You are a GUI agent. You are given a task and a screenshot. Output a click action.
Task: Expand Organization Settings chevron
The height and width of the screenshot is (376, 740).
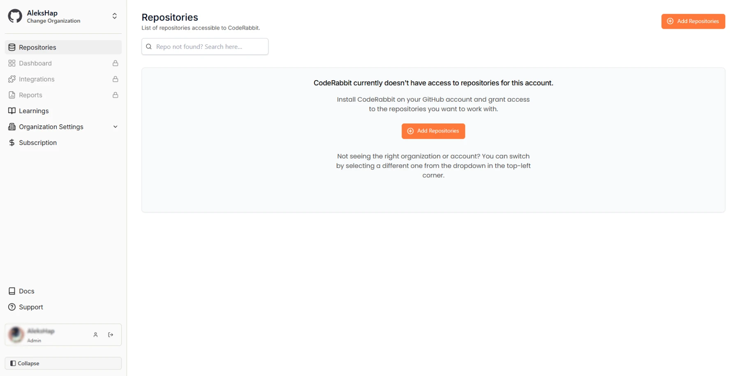coord(115,127)
